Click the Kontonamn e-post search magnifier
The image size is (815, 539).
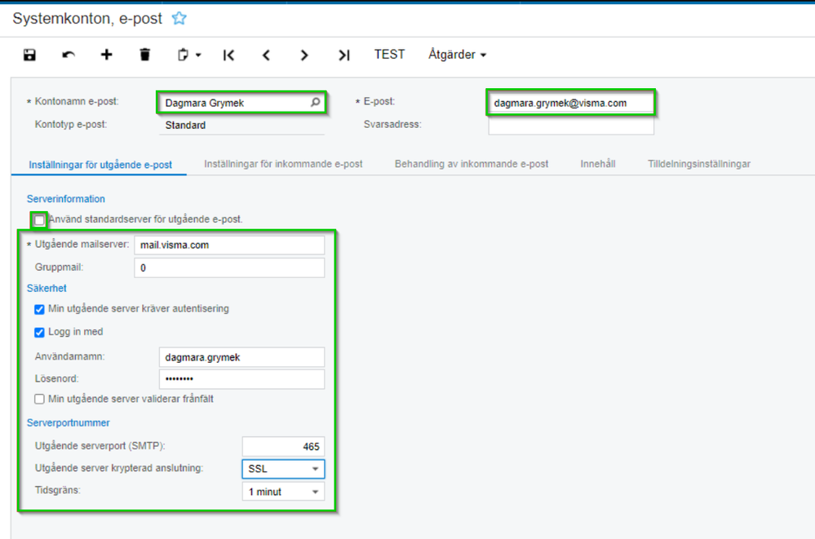pos(315,103)
